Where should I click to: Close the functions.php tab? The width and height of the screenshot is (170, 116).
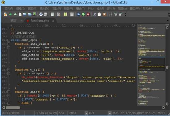53,21
